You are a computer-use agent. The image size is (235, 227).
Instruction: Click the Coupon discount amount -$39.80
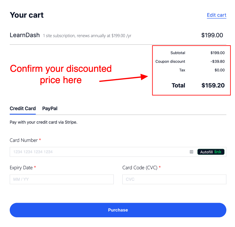click(x=218, y=62)
